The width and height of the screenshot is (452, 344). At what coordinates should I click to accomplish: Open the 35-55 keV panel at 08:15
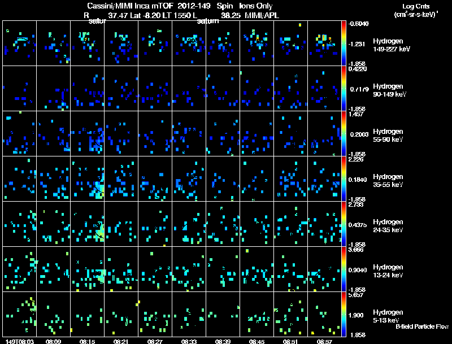87,178
